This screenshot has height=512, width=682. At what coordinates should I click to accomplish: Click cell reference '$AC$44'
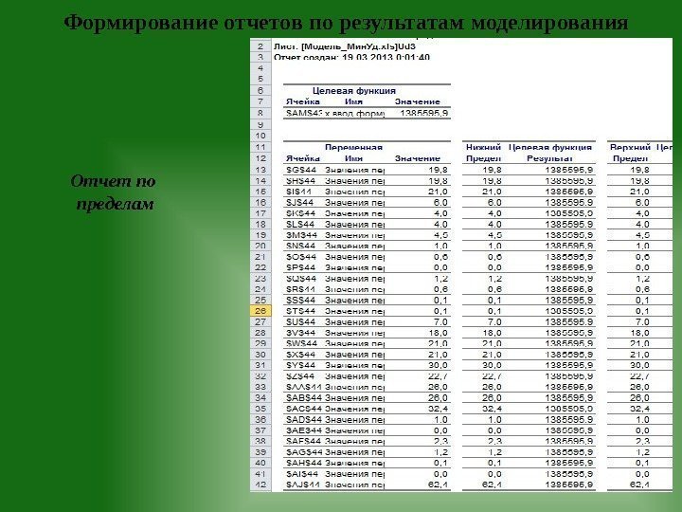(304, 409)
